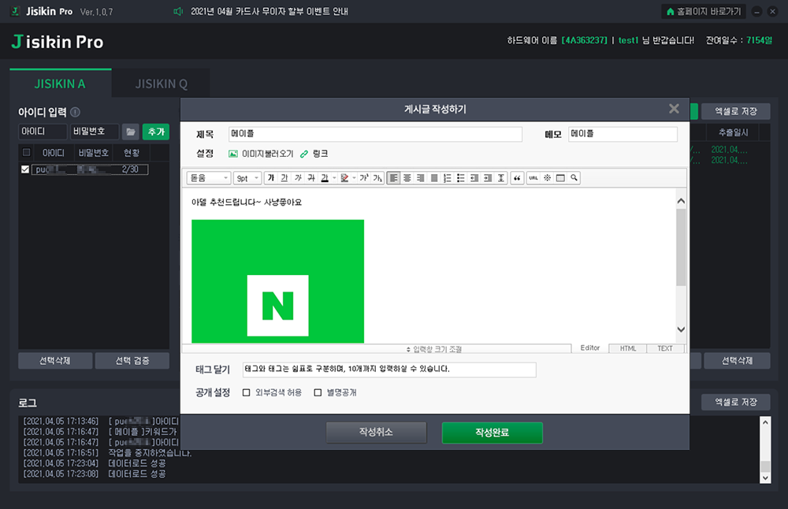Open find and replace magnifier tool
Screen dimensions: 788x509
click(574, 178)
